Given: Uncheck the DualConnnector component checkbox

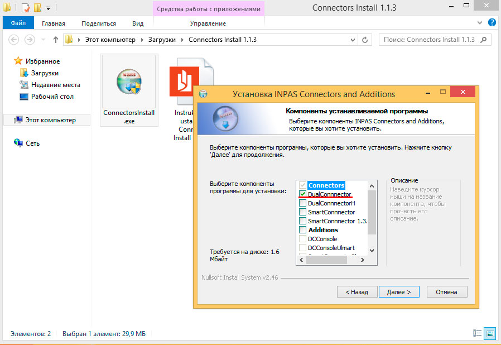Looking at the screenshot, I should 302,194.
